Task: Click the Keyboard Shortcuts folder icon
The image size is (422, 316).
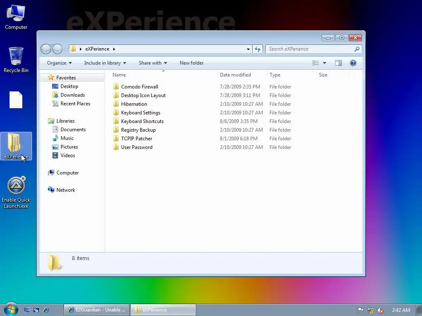Action: (x=116, y=121)
